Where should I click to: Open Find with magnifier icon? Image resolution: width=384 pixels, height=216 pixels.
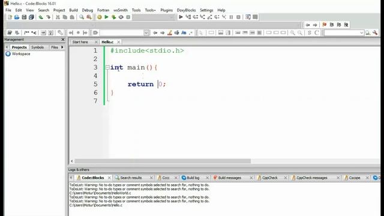[82, 17]
